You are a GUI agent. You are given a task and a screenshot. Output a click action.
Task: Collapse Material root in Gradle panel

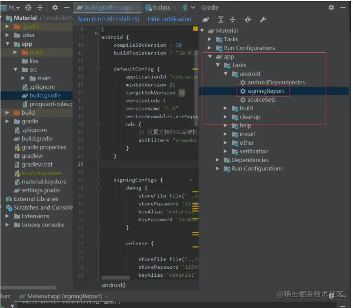(202, 31)
